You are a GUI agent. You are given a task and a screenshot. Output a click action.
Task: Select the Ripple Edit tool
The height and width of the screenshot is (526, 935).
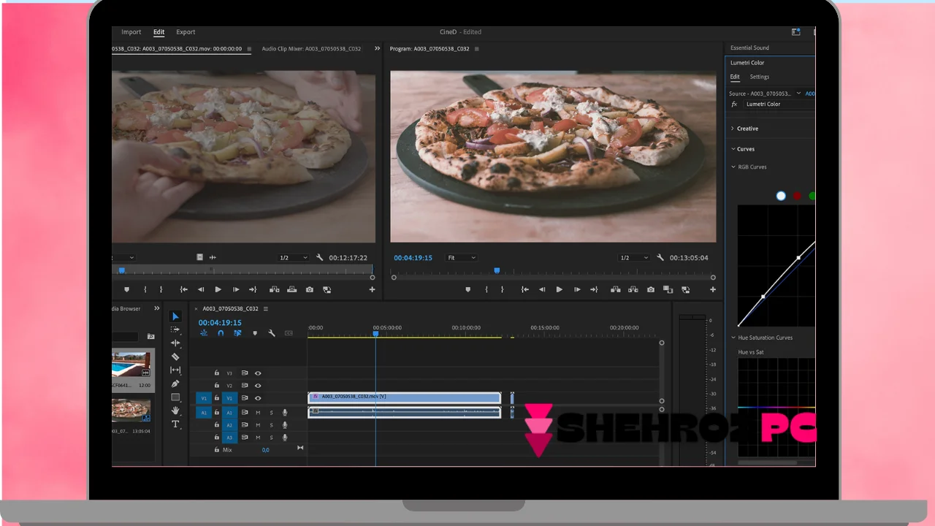point(175,343)
